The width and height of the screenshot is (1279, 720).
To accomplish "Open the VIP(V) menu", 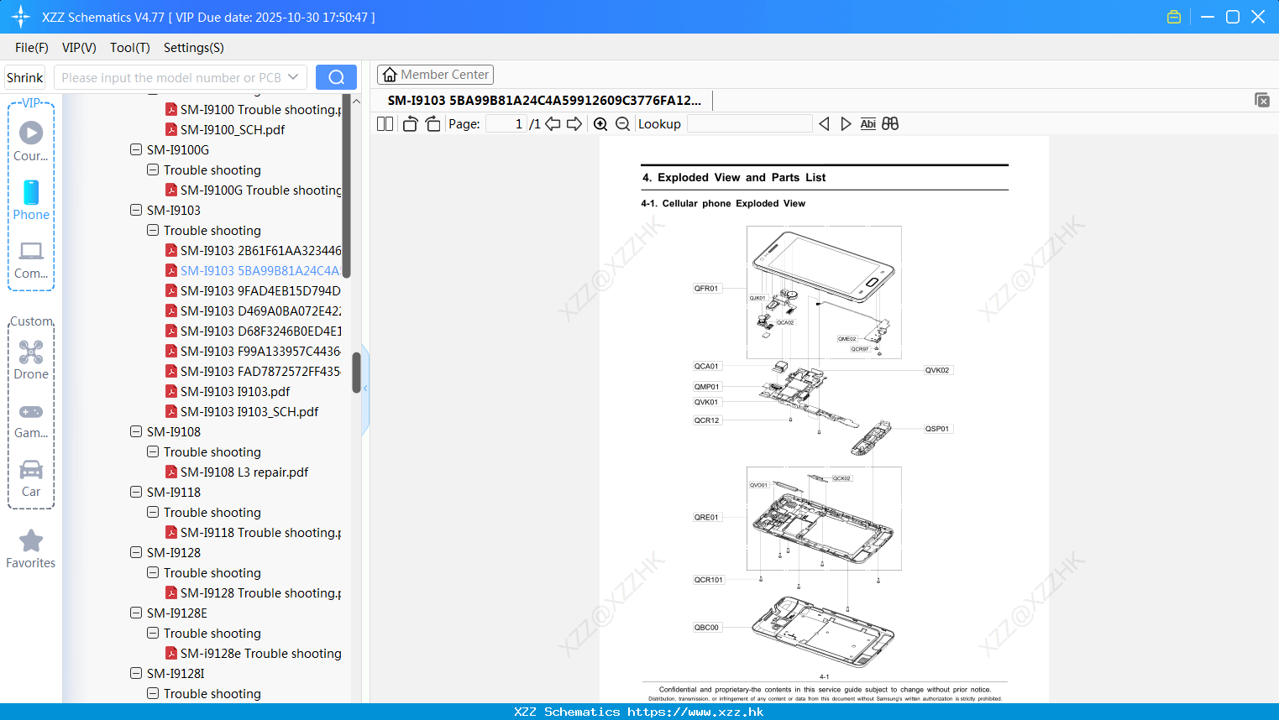I will (x=79, y=48).
